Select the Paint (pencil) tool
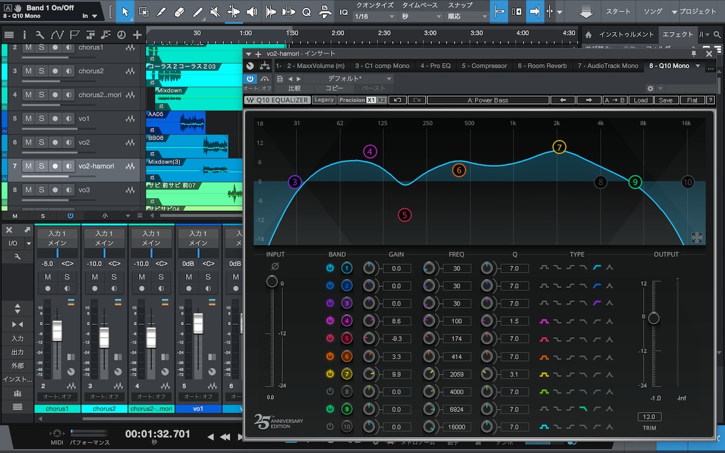The width and height of the screenshot is (725, 453). pyautogui.click(x=198, y=11)
